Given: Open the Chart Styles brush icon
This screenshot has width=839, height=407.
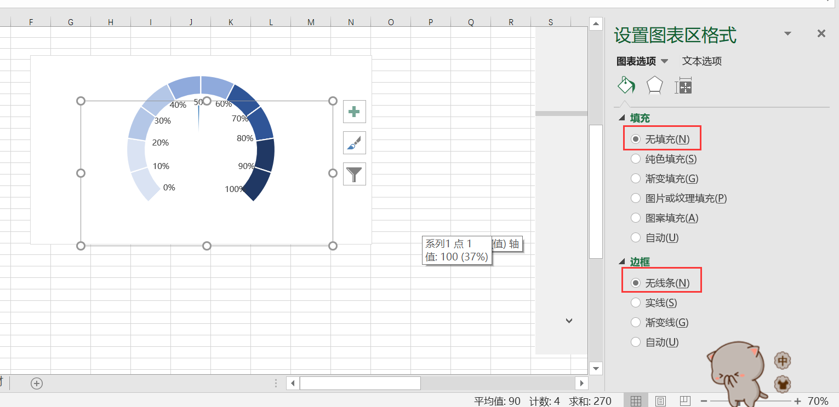Looking at the screenshot, I should [x=354, y=143].
